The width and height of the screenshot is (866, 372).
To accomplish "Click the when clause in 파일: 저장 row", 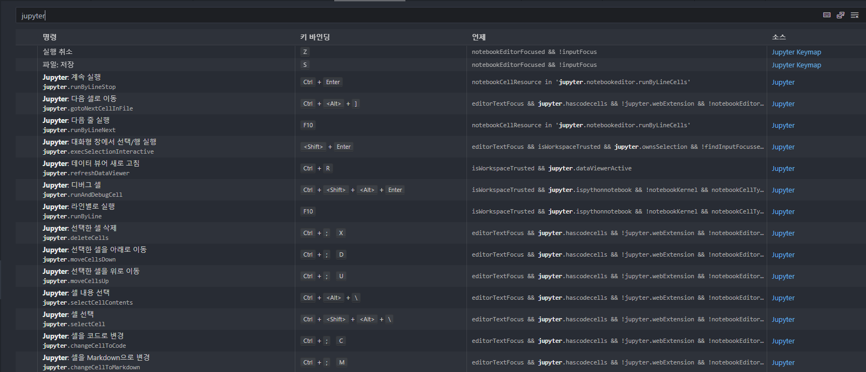I will pos(535,65).
